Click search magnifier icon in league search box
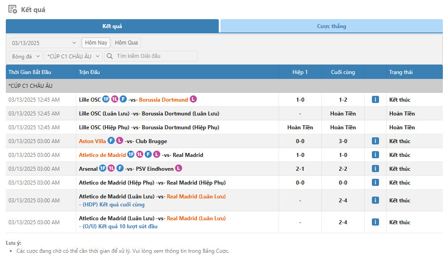Screen dimensions: 446x259 tap(110, 56)
